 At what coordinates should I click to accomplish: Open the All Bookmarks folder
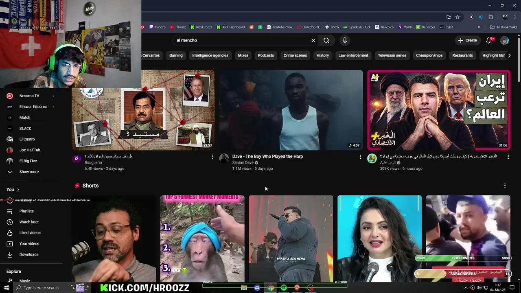503,27
